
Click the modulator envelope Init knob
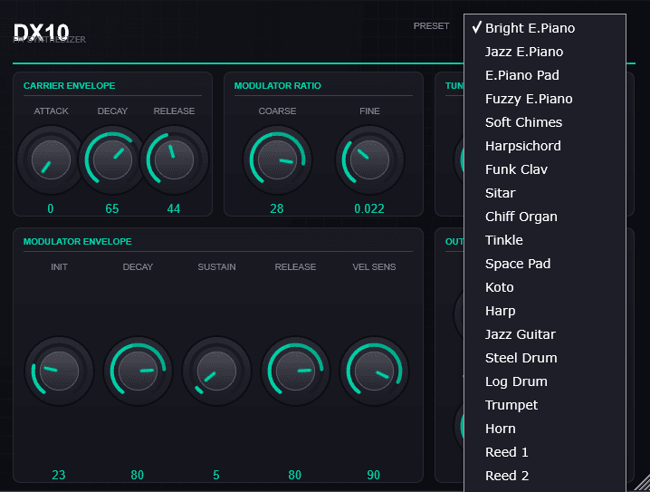tap(59, 371)
